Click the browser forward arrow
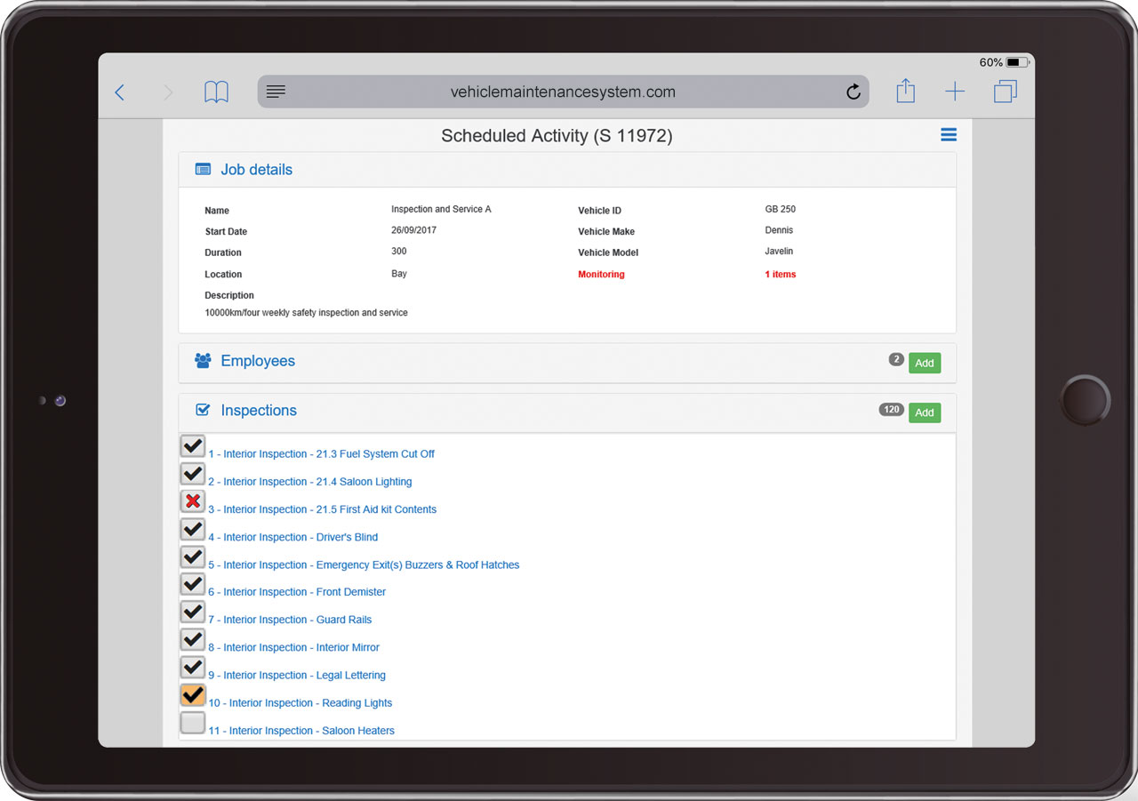1138x801 pixels. click(x=167, y=92)
